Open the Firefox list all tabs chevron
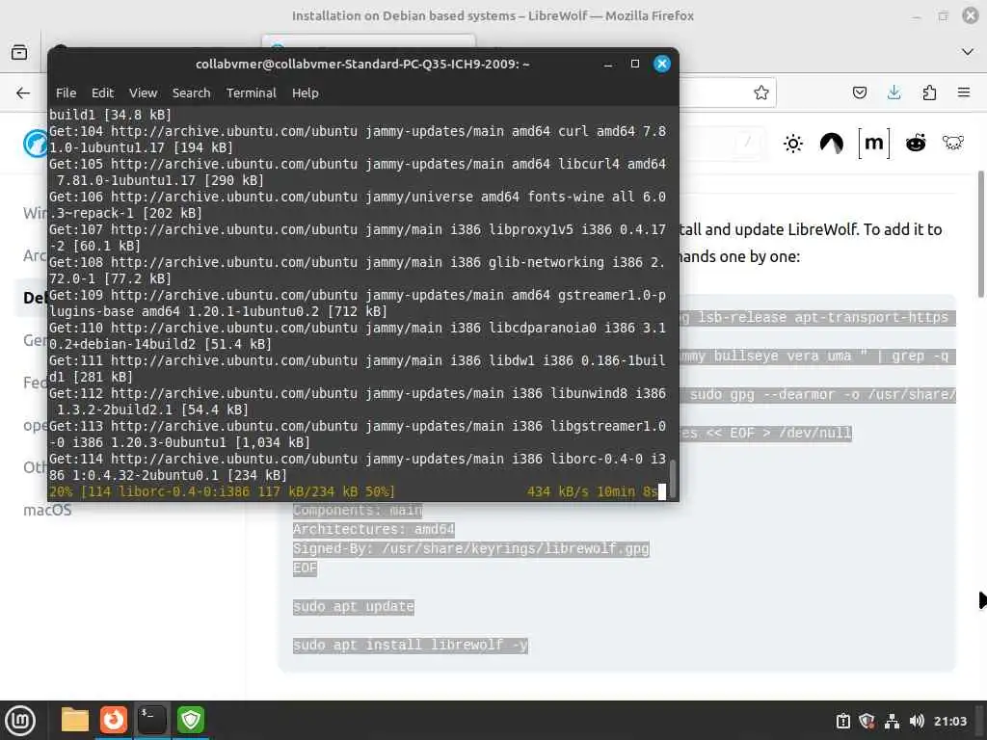987x740 pixels. 968,52
